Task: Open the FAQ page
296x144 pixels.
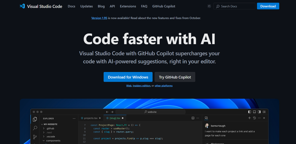Action: pyautogui.click(x=144, y=6)
